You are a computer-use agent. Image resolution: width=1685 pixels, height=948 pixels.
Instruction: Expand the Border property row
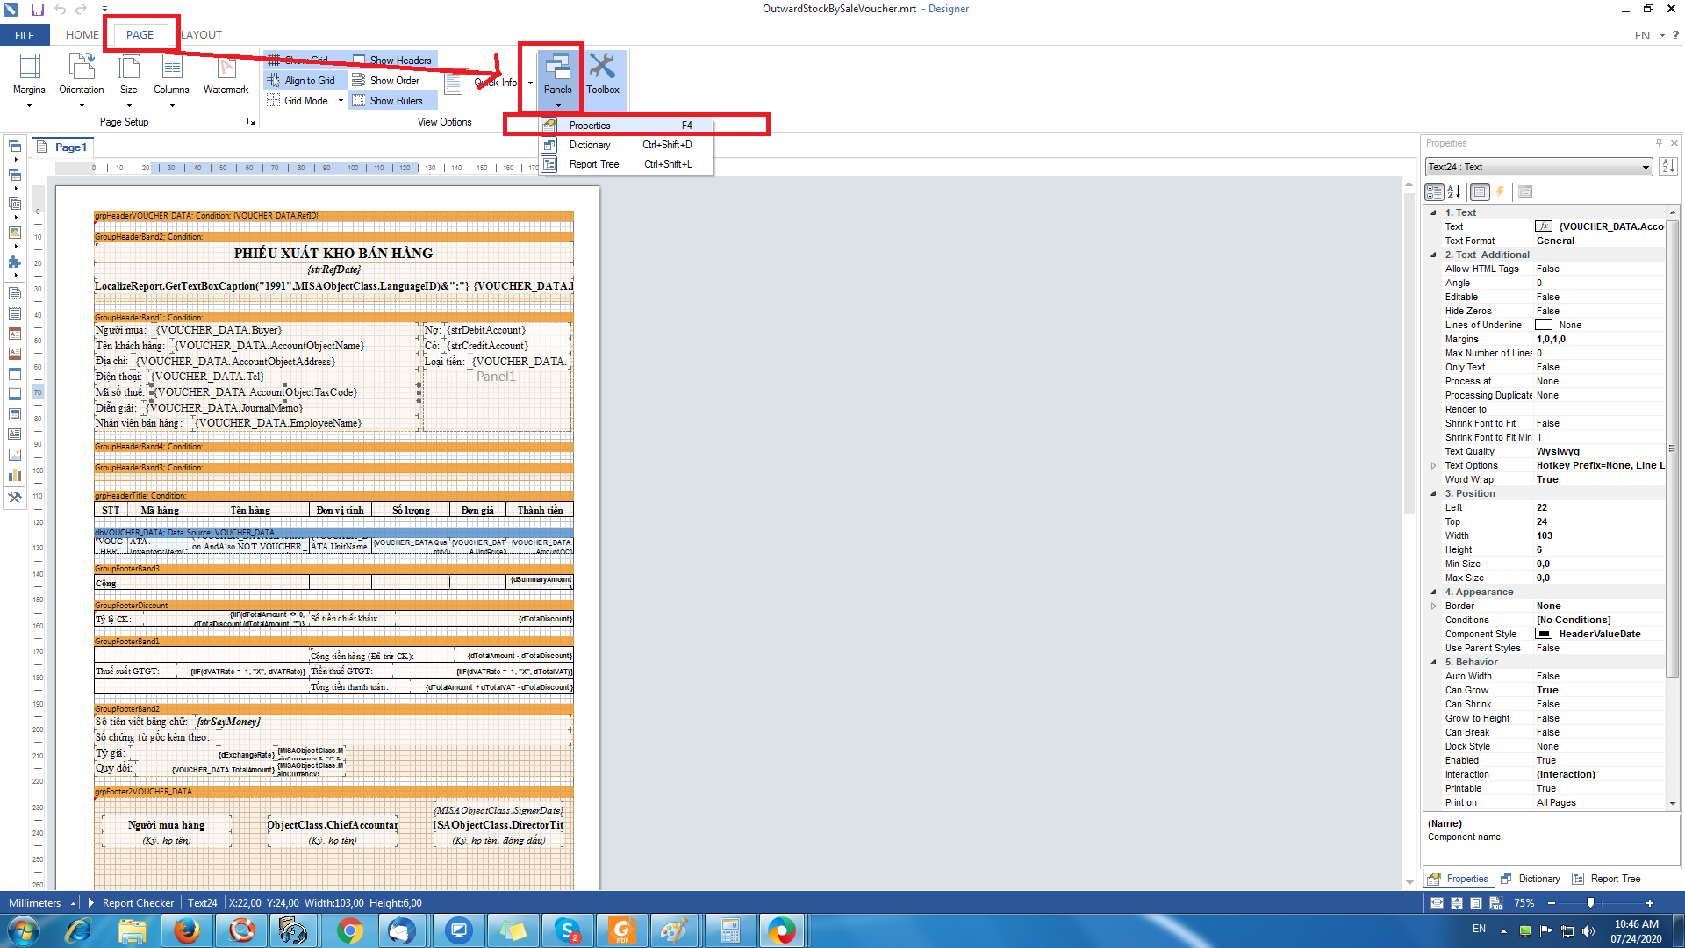tap(1433, 606)
